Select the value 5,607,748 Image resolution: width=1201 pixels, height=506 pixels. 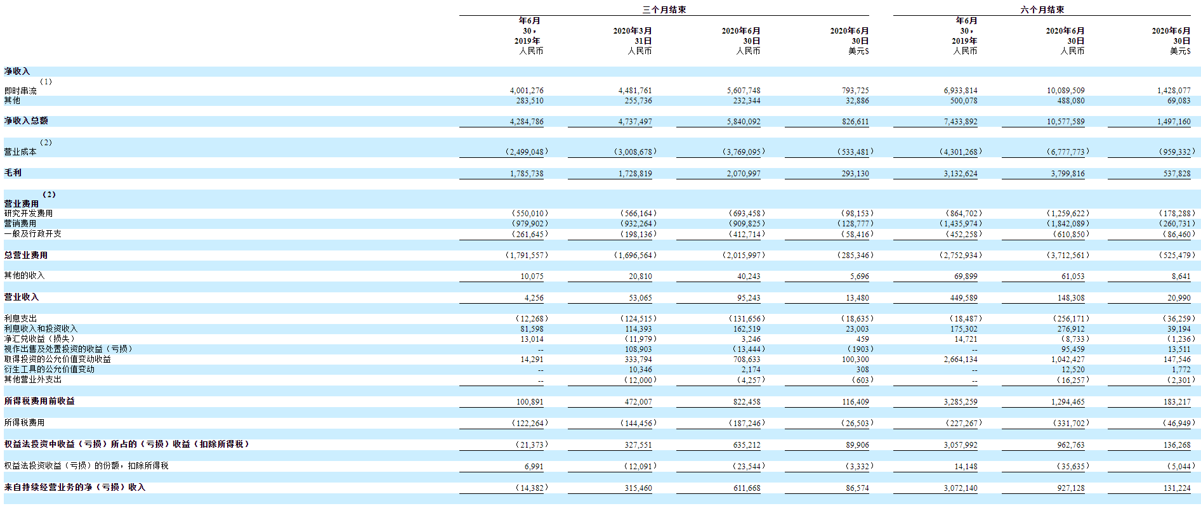point(744,91)
